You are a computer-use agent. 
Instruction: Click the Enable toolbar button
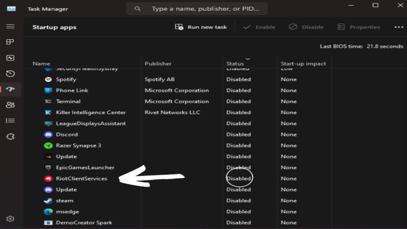(x=259, y=27)
